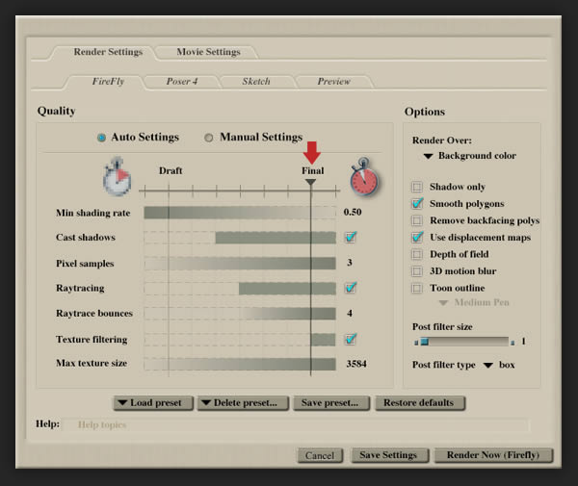The height and width of the screenshot is (486, 578).
Task: Uncheck Use displacement maps
Action: pos(417,238)
